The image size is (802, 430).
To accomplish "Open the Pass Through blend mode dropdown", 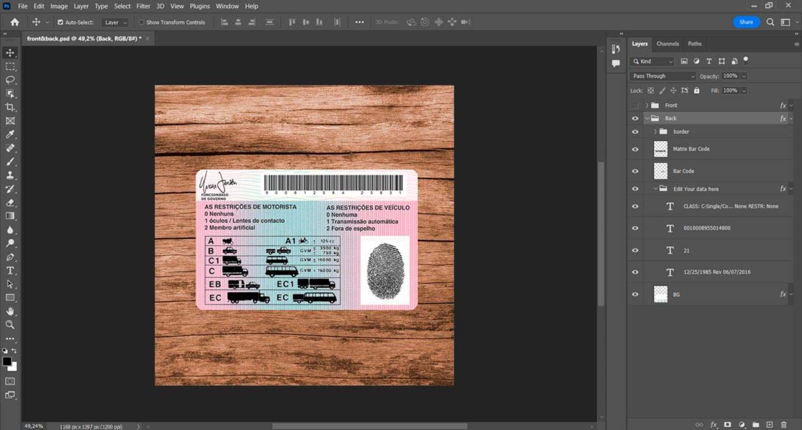I will [663, 76].
